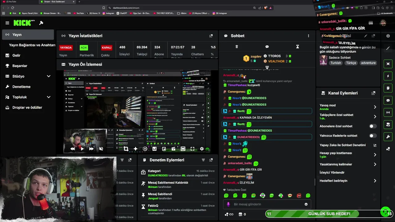Image resolution: width=395 pixels, height=222 pixels.
Task: Click the Bir mesaj gönderin chat input
Action: [x=267, y=204]
